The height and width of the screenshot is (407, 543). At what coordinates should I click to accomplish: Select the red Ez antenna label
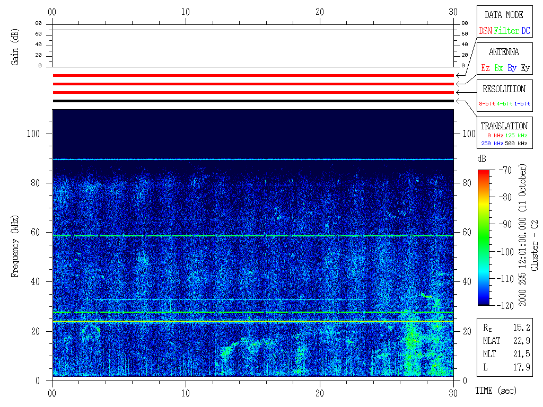485,68
